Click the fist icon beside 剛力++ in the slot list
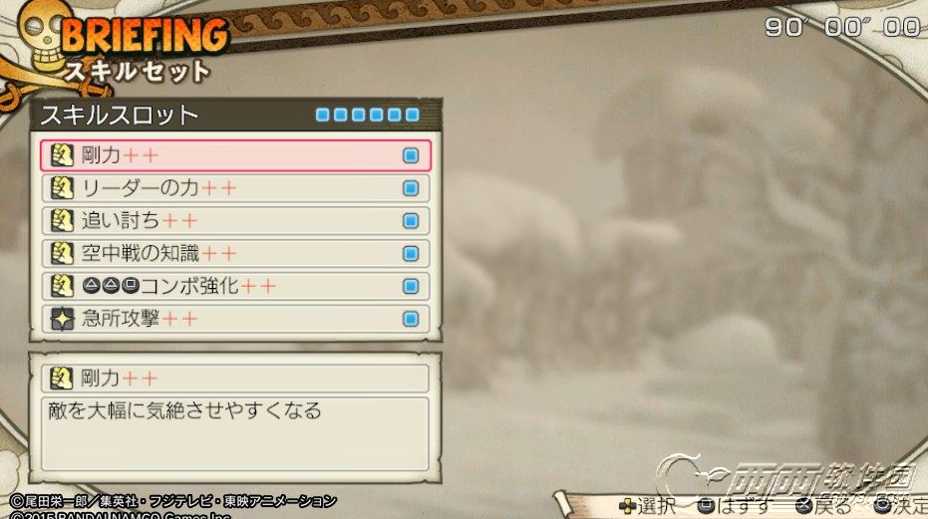The image size is (928, 519). point(62,155)
